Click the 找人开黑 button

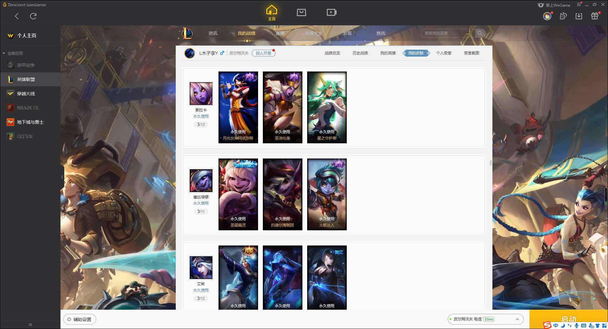pos(263,53)
